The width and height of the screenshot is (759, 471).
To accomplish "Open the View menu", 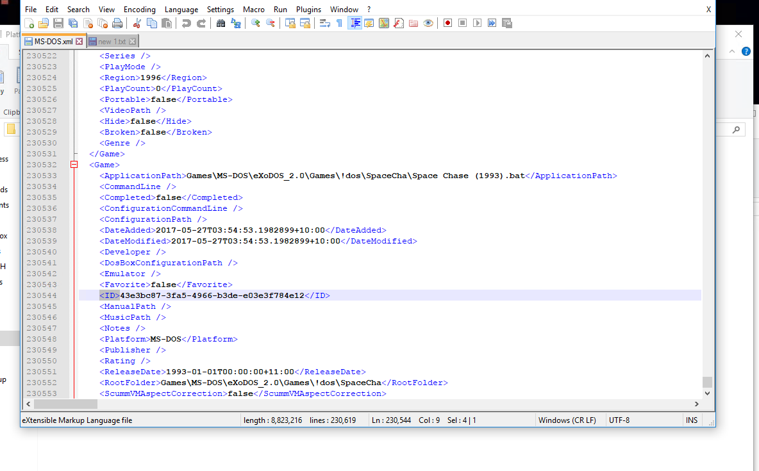I will click(106, 9).
